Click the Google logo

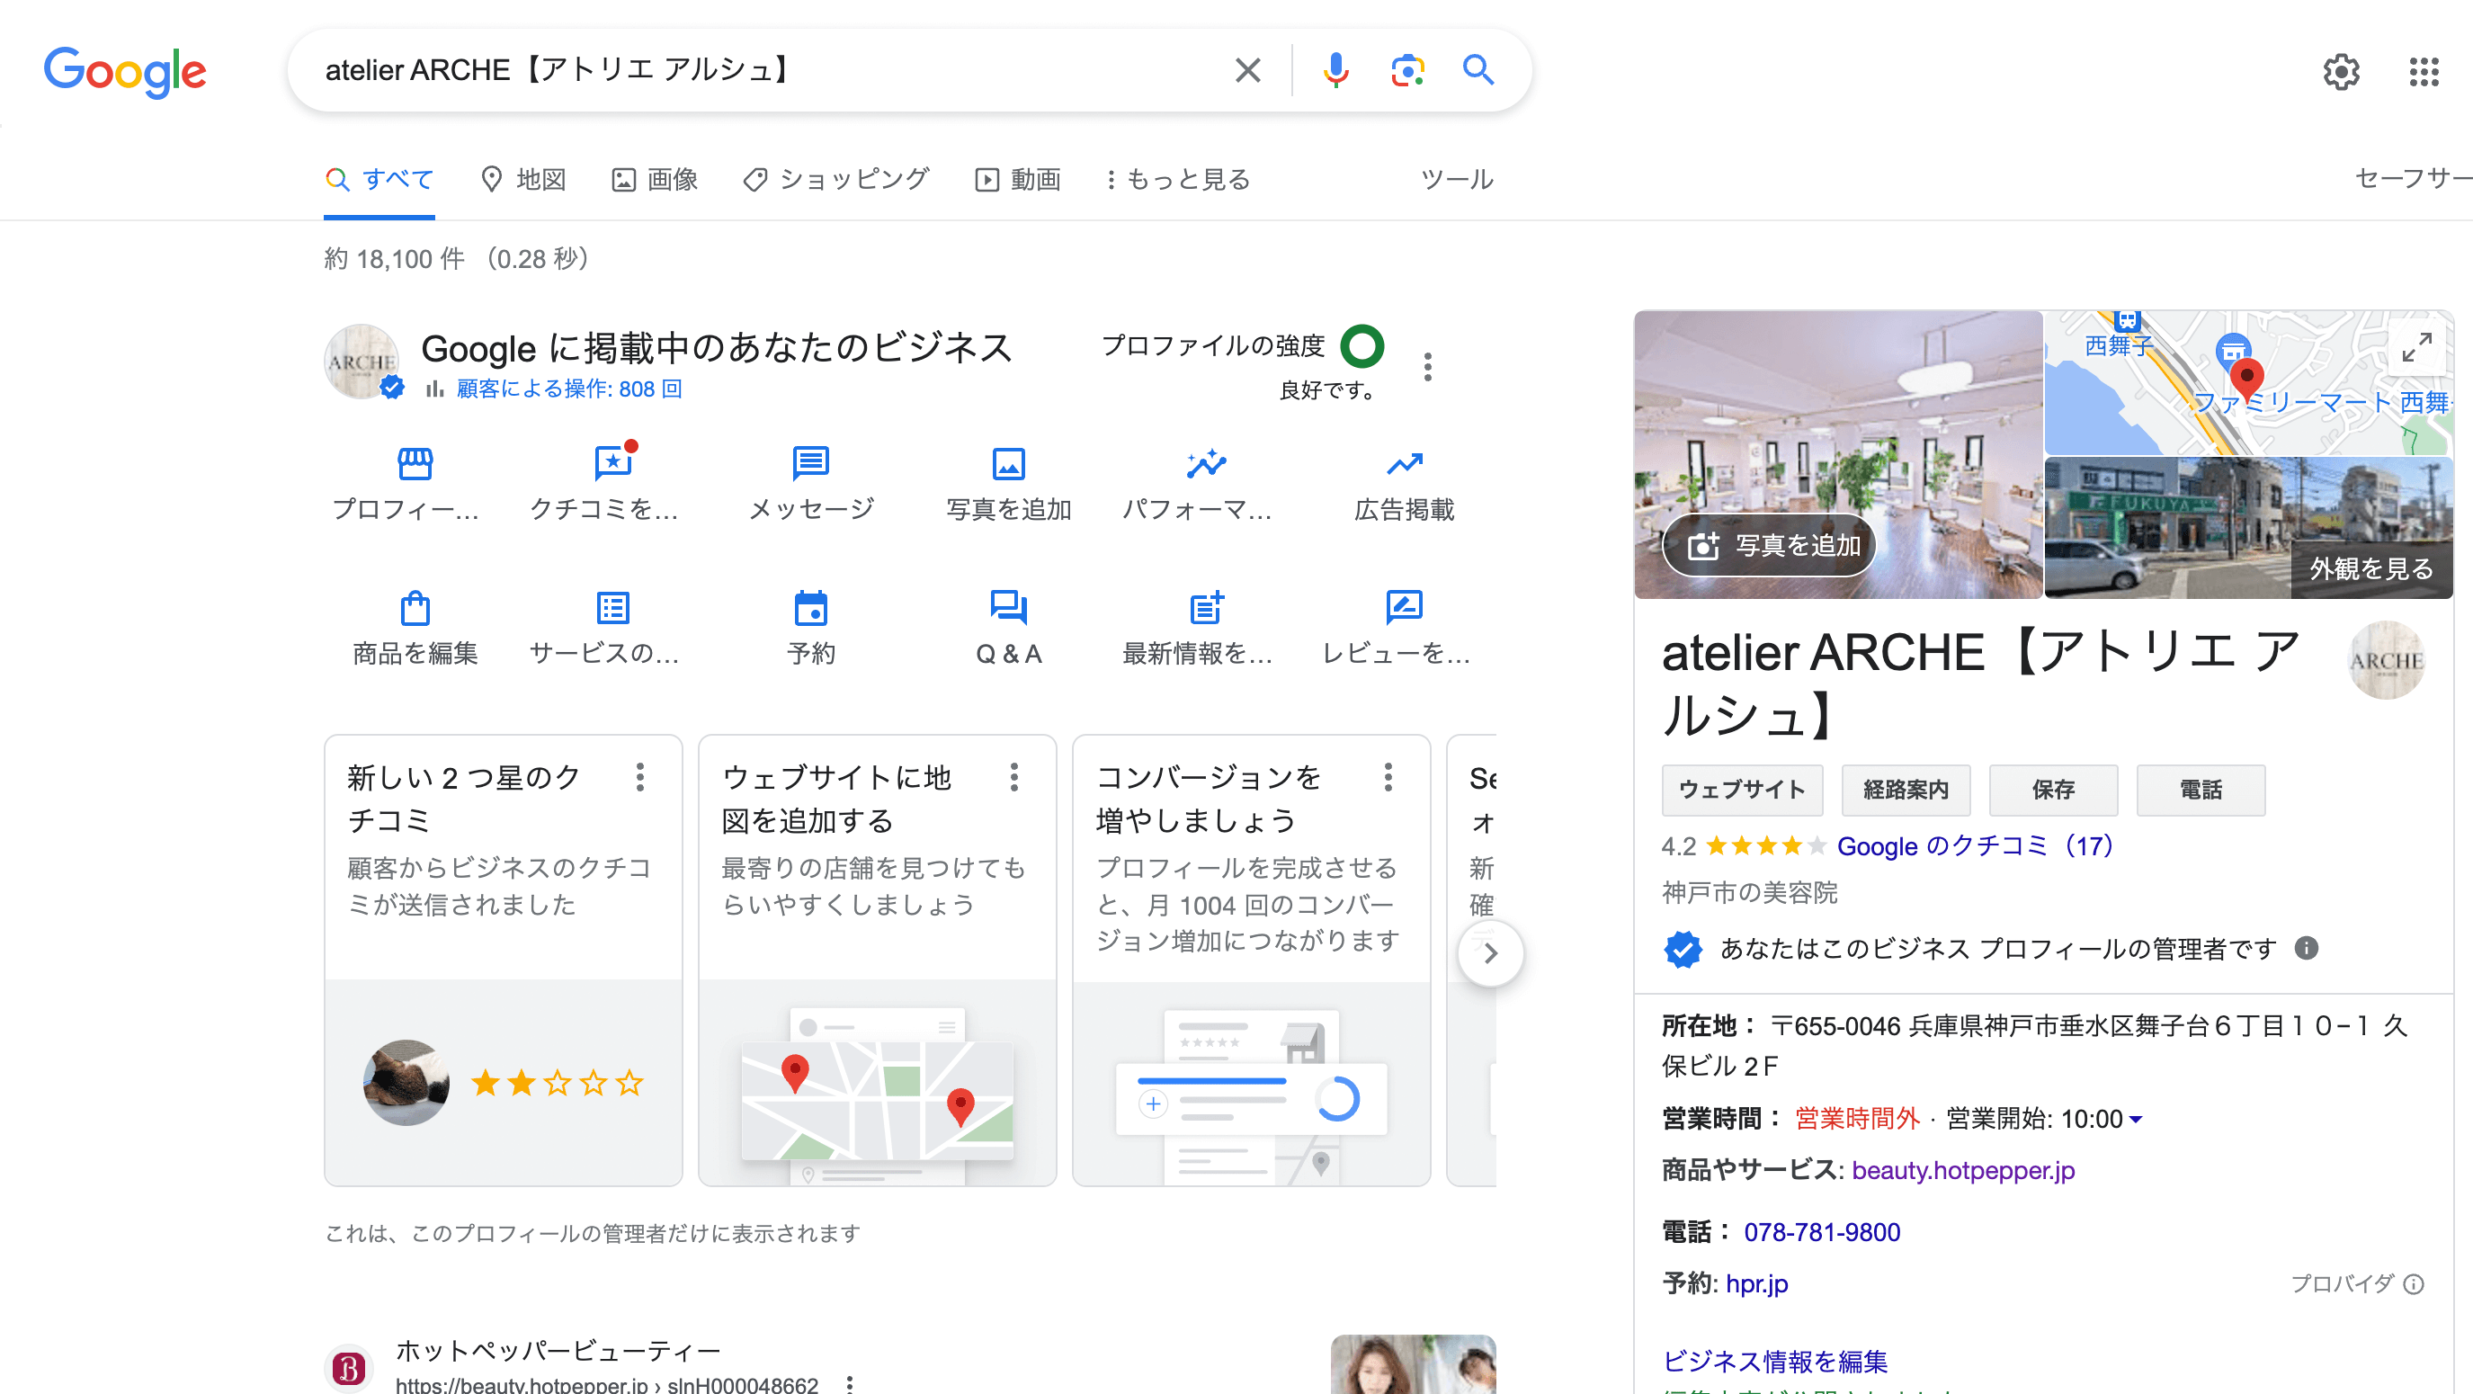(125, 71)
